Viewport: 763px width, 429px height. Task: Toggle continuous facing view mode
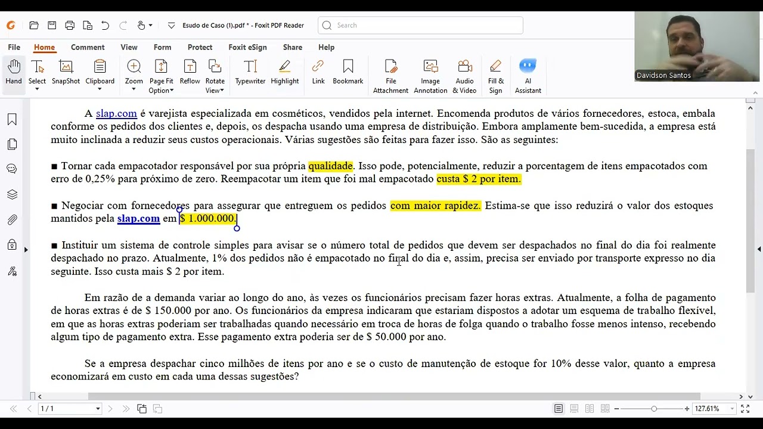605,409
